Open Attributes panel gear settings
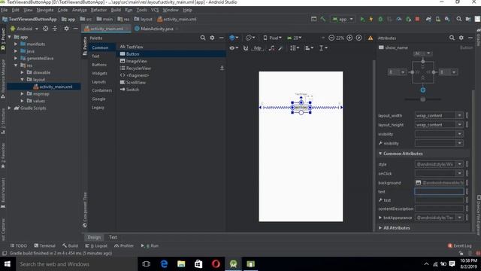This screenshot has width=481, height=271. click(461, 38)
